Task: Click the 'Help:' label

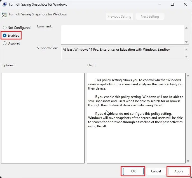Action: [x=91, y=65]
